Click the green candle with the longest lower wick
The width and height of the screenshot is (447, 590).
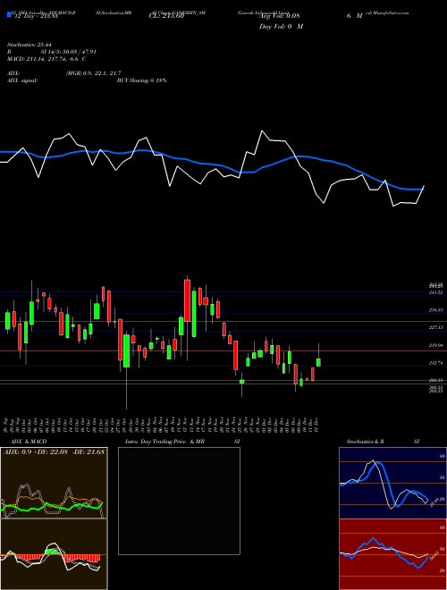pos(126,350)
